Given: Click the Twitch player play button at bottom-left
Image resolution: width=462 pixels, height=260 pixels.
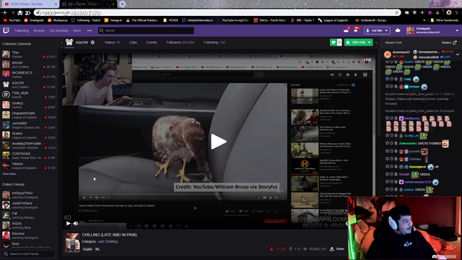Looking at the screenshot, I should (69, 223).
